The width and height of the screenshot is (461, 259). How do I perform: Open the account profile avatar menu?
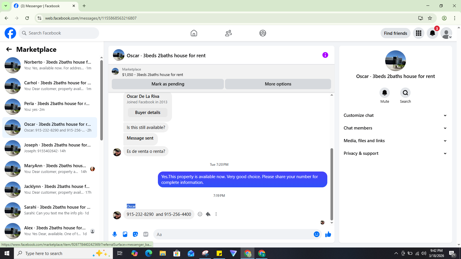446,33
